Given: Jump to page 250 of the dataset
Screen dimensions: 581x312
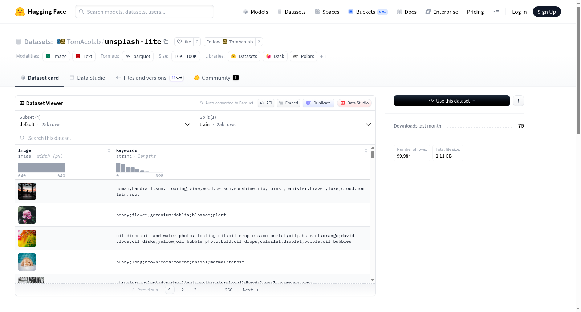Looking at the screenshot, I should pos(228,290).
